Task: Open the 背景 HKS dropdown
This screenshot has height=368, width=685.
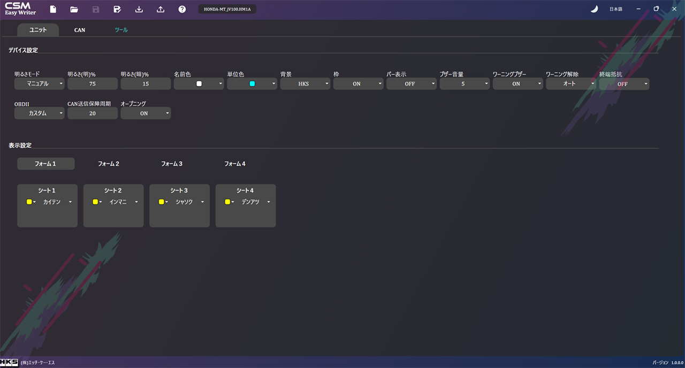Action: click(x=305, y=84)
